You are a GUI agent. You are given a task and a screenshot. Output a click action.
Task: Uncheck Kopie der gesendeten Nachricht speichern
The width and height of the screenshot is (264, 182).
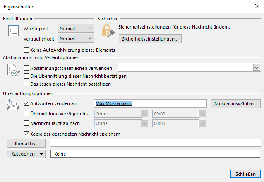click(x=27, y=134)
